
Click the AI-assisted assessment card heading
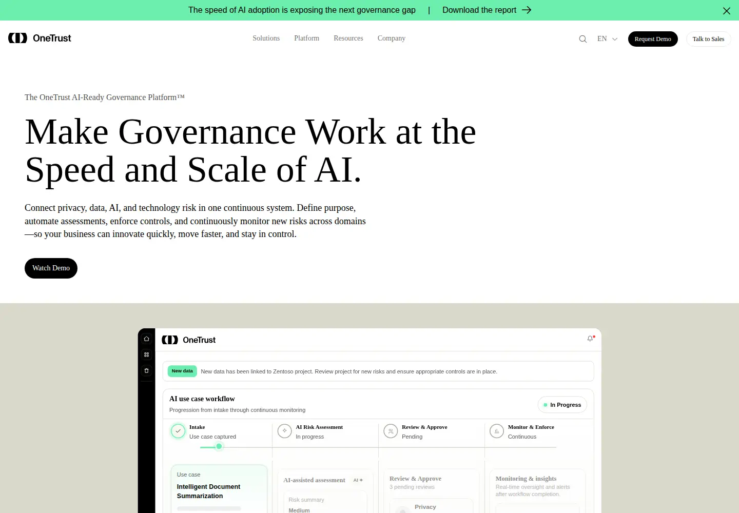click(314, 480)
